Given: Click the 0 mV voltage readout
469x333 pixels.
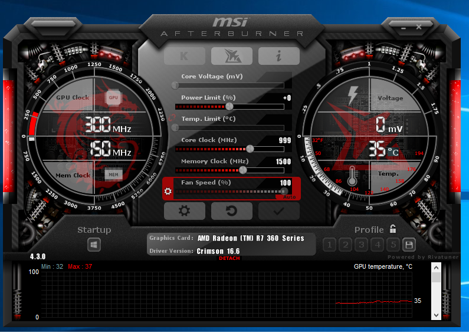Looking at the screenshot, I should [x=389, y=124].
